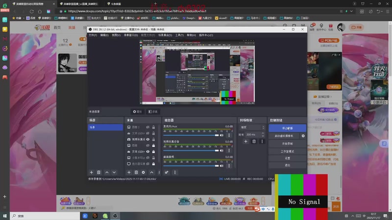Open the 场景集合(S) menu in OBS
The width and height of the screenshot is (392, 220).
(x=165, y=35)
